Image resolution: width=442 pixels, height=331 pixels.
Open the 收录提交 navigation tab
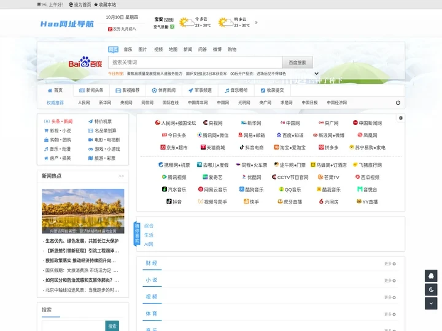point(273,90)
